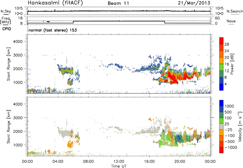The image size is (243, 168).
Task: Select the Nave legend label
Action: coord(231,21)
